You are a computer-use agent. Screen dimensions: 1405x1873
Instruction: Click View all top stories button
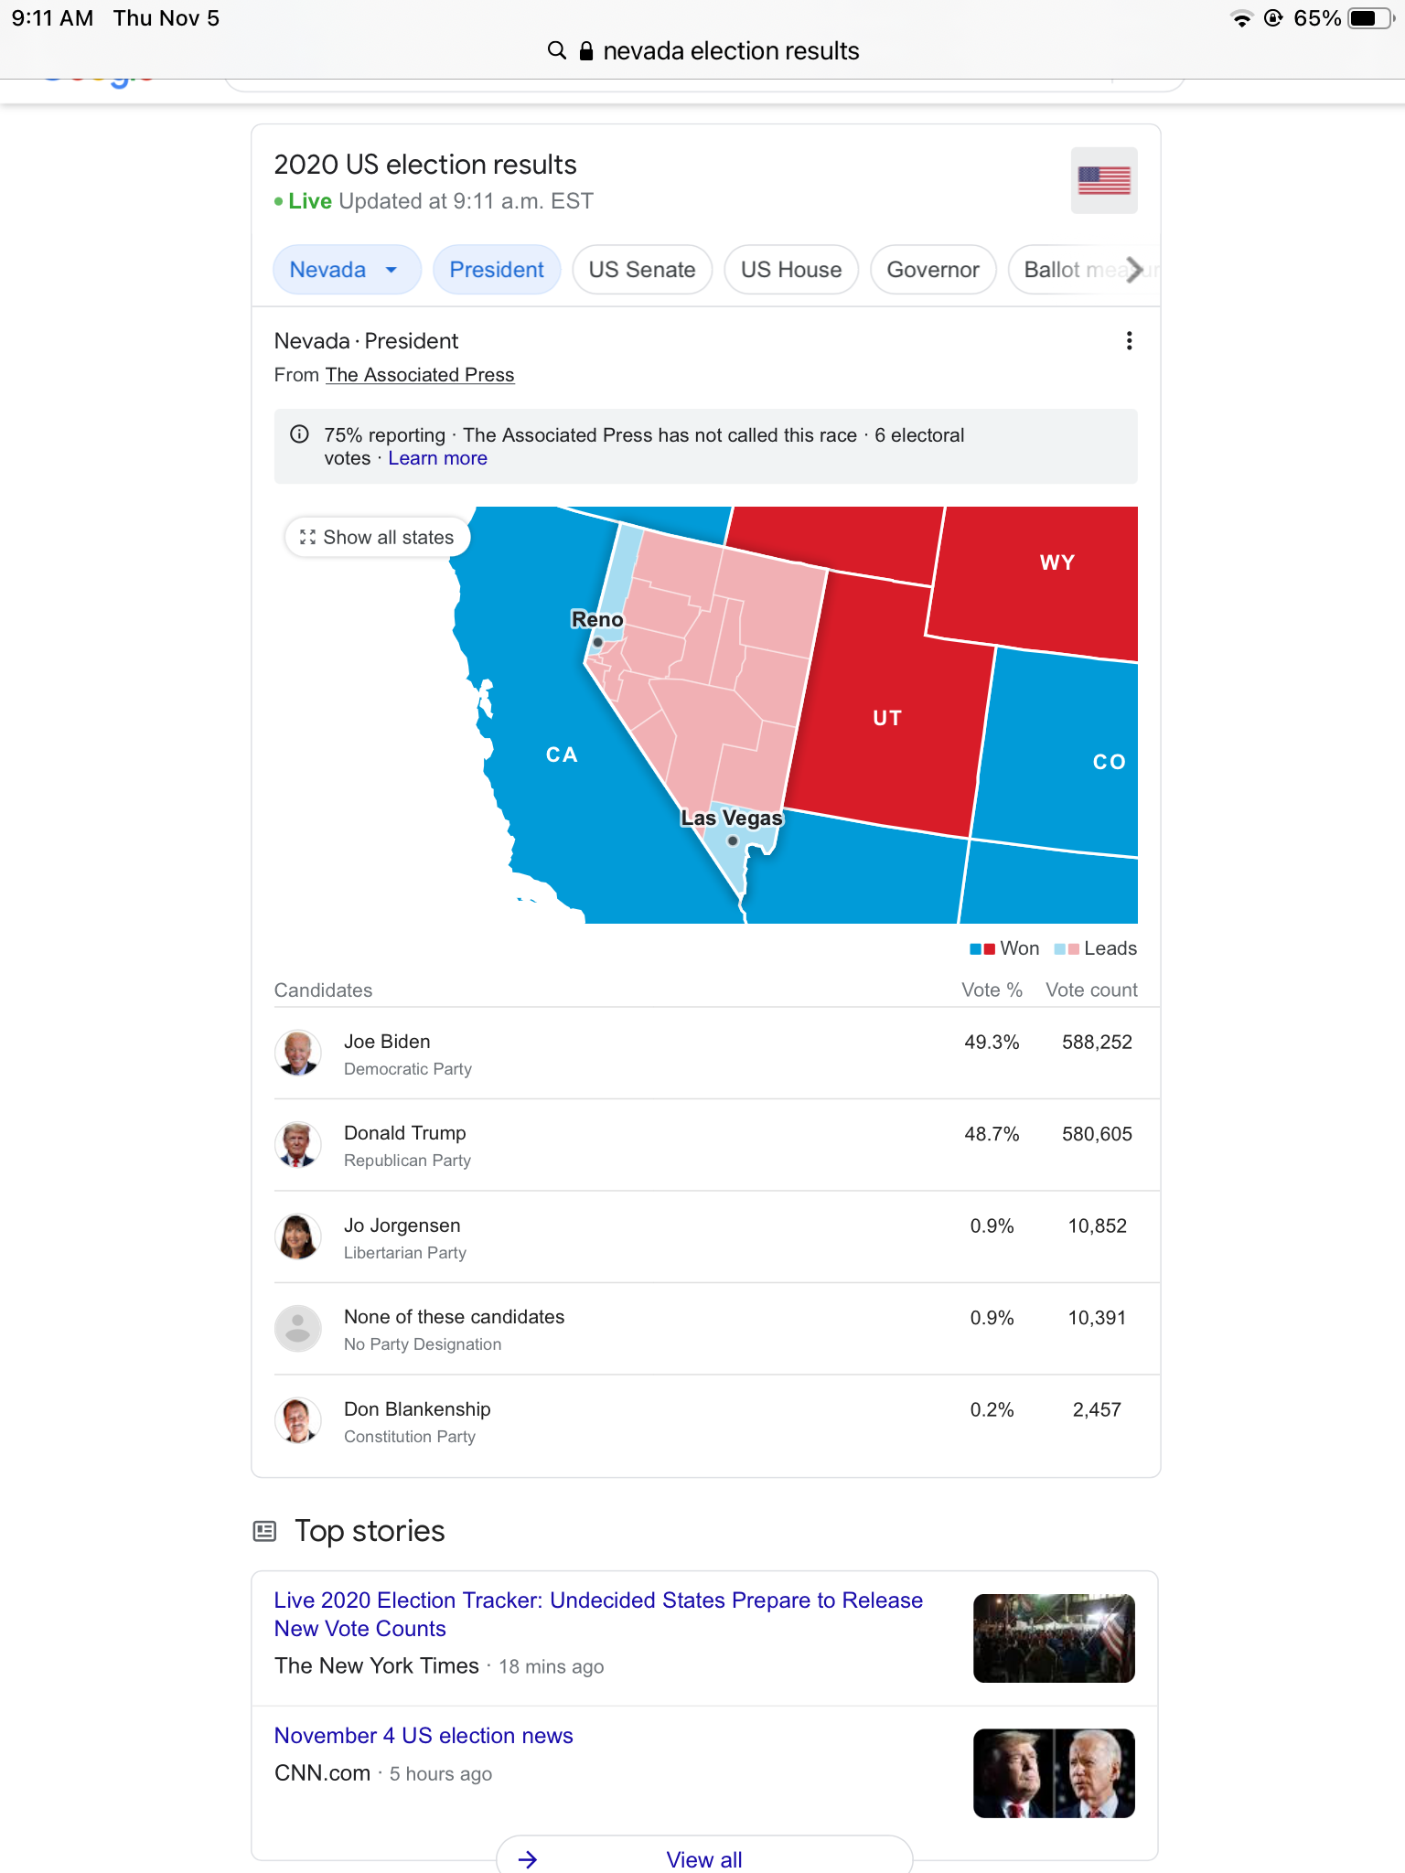(x=703, y=1858)
